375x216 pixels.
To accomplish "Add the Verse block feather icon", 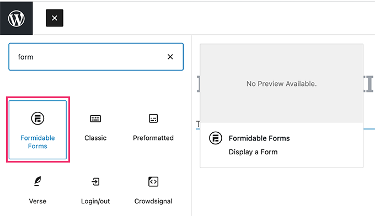I will (x=37, y=181).
